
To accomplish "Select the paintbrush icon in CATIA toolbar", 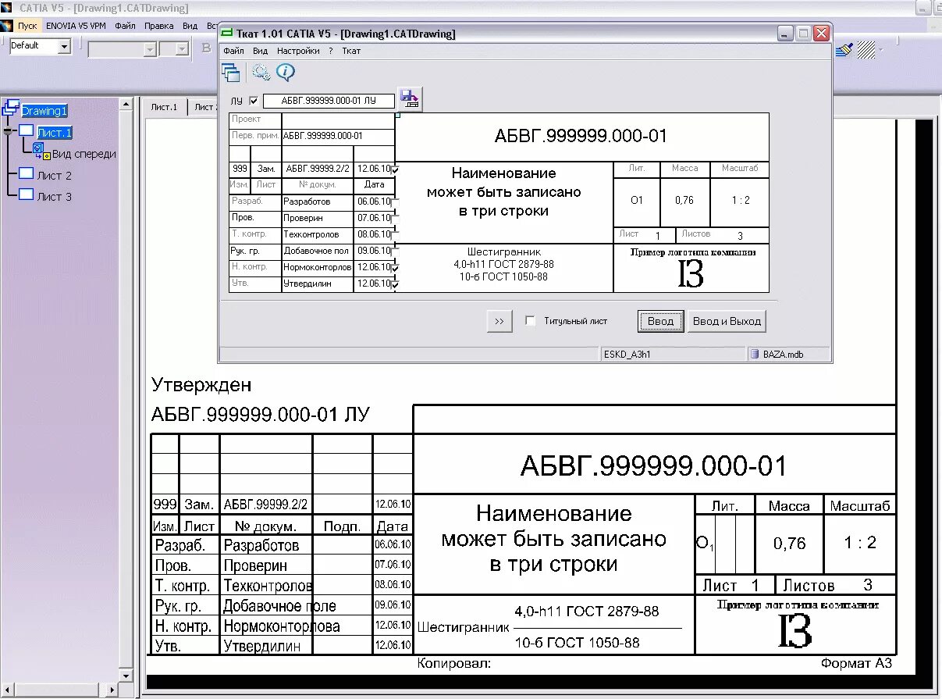I will (x=844, y=50).
